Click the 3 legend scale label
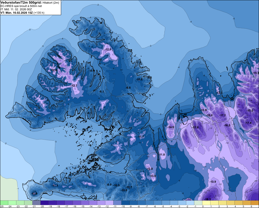The image size is (259, 208). (x=227, y=206)
